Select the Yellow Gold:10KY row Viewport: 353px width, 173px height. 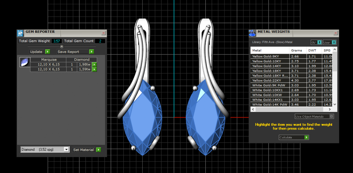(292, 61)
